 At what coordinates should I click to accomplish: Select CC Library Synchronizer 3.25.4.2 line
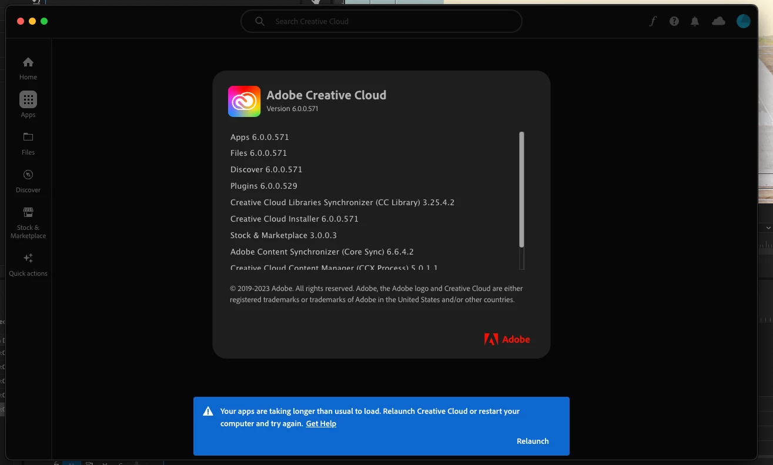[x=343, y=202]
